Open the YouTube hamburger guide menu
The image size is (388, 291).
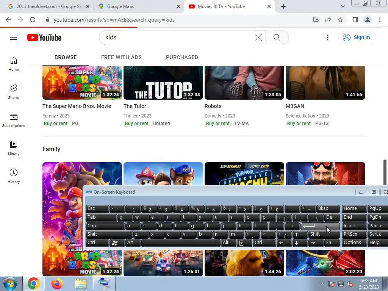tap(14, 38)
